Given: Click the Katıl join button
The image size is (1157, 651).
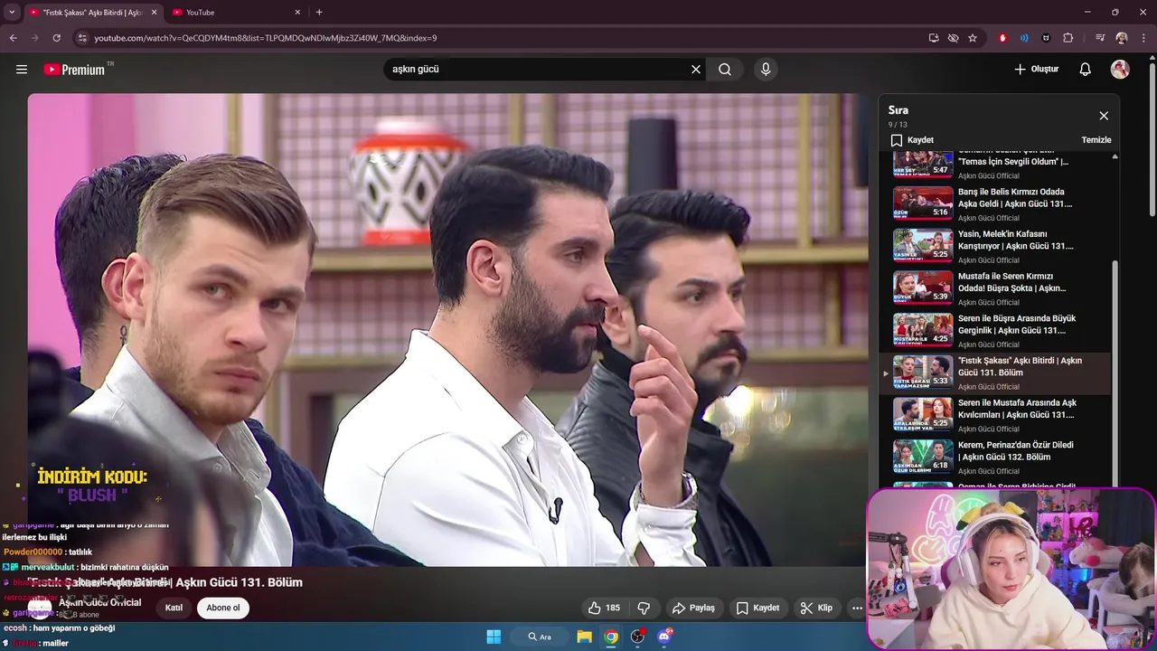Looking at the screenshot, I should click(x=174, y=609).
